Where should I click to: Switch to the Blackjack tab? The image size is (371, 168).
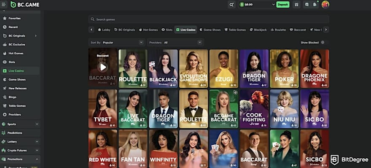(258, 30)
